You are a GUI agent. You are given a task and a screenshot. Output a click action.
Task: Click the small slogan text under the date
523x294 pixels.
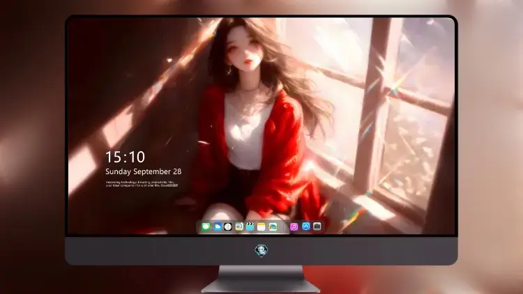(x=142, y=184)
